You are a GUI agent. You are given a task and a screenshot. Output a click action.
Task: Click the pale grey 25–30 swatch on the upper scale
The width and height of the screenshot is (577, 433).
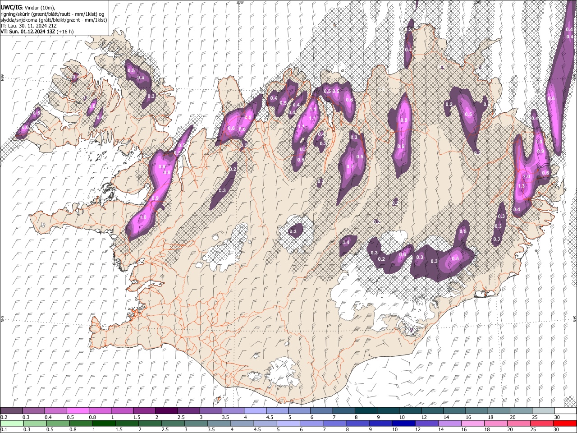tap(543, 411)
